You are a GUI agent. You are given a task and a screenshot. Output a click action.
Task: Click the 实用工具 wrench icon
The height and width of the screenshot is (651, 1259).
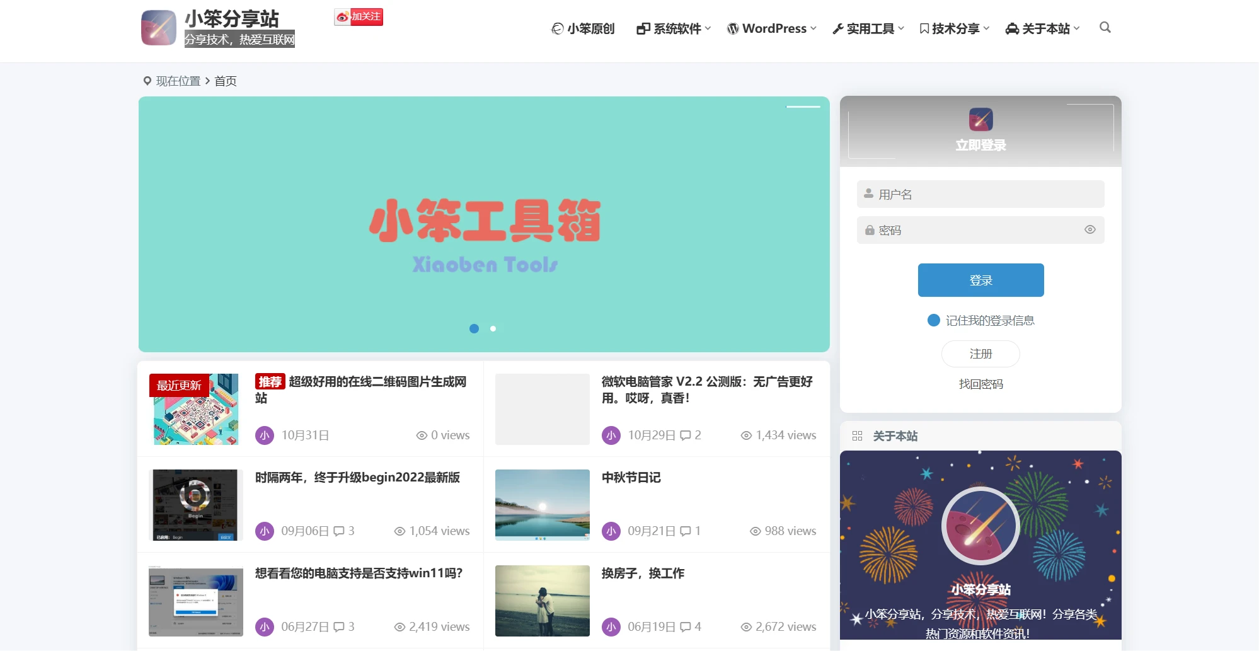coord(837,29)
